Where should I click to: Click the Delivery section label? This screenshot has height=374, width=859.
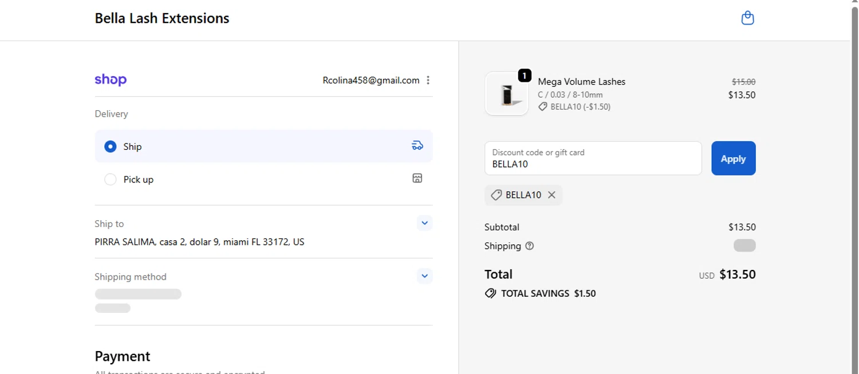(x=111, y=114)
